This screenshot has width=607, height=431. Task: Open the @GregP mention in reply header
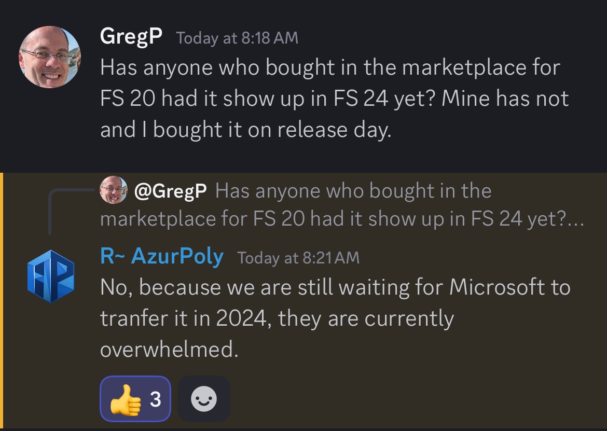pyautogui.click(x=170, y=191)
